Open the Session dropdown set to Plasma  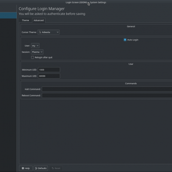click(37, 52)
